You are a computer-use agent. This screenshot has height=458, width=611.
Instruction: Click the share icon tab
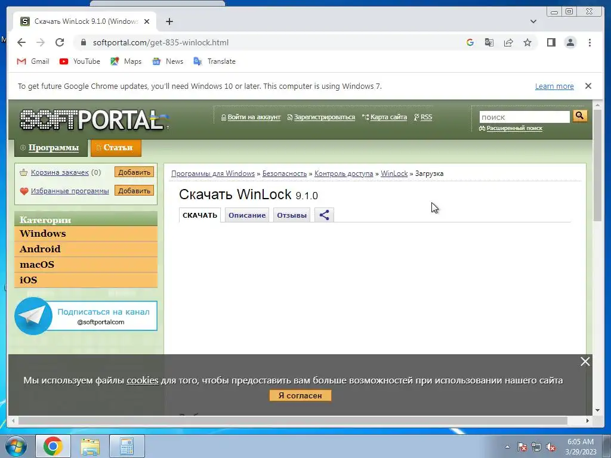[324, 215]
